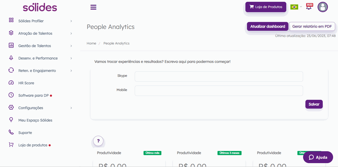Viewport: 338px width, 167px height.
Task: Select the Software para DP clock icon
Action: 11,95
